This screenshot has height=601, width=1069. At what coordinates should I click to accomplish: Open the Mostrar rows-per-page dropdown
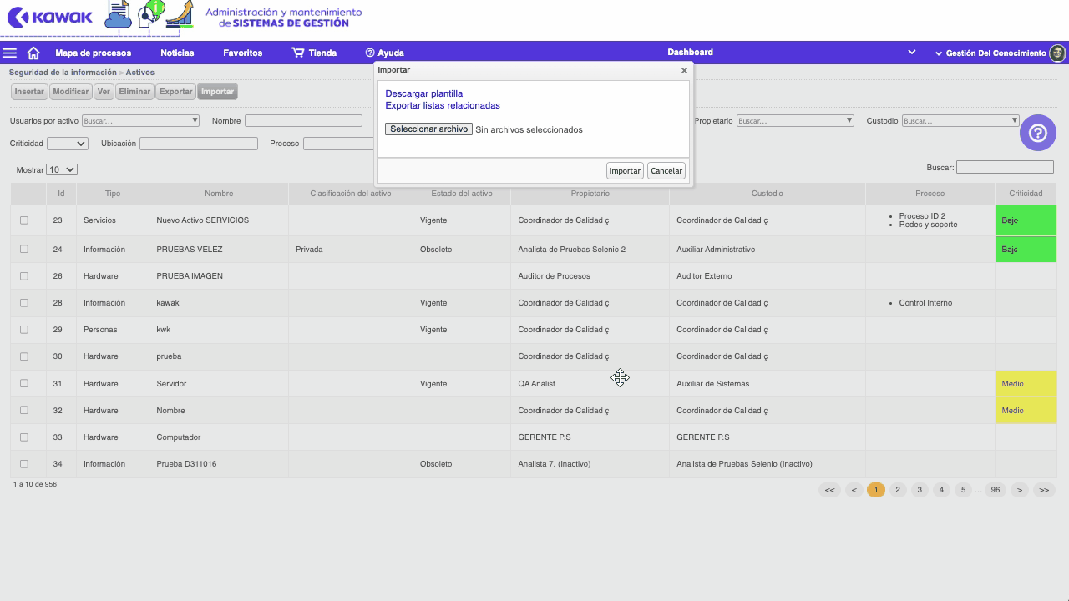point(60,169)
